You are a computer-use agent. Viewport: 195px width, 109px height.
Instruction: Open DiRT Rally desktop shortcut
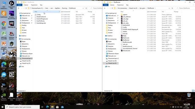[12, 24]
